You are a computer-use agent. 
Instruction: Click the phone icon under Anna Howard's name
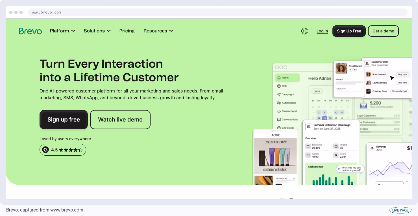point(355,70)
